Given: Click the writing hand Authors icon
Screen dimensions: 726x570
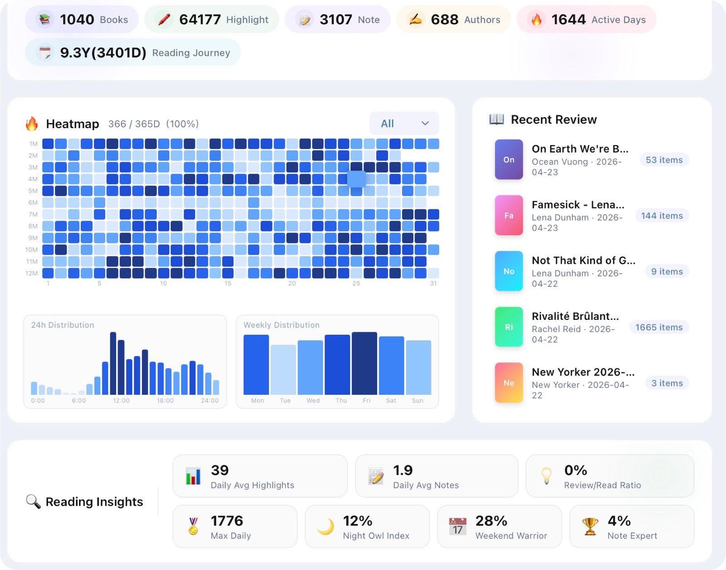Looking at the screenshot, I should point(416,19).
